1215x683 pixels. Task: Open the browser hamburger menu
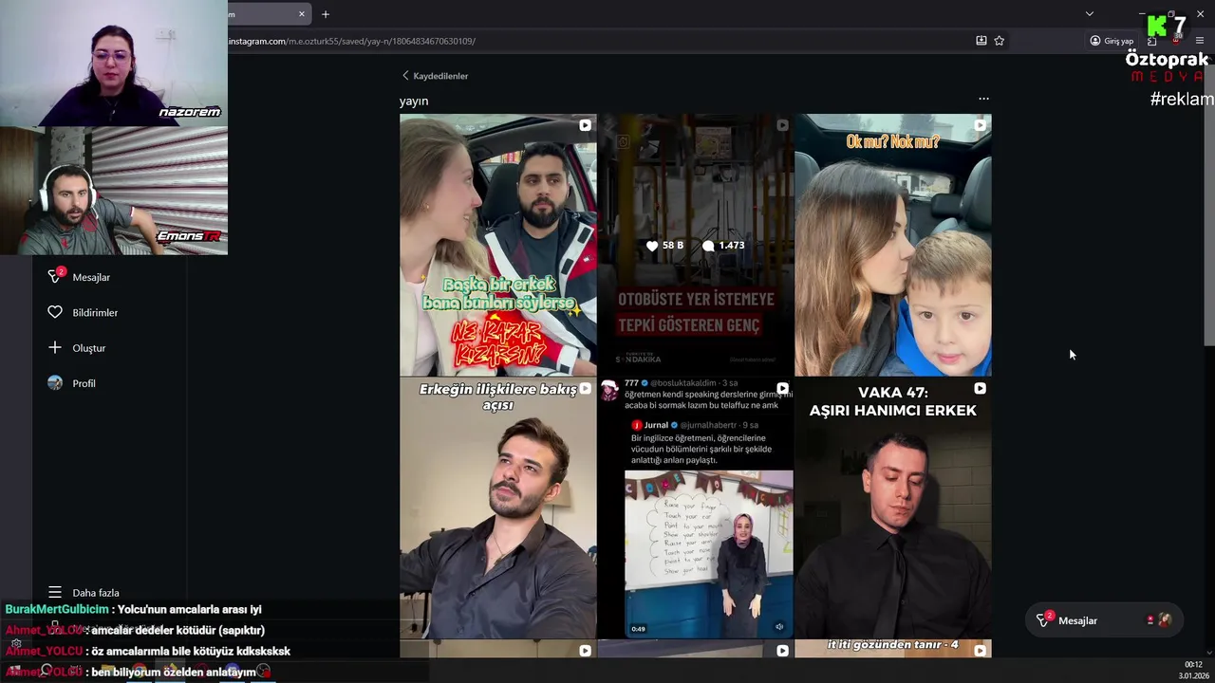coord(1200,41)
